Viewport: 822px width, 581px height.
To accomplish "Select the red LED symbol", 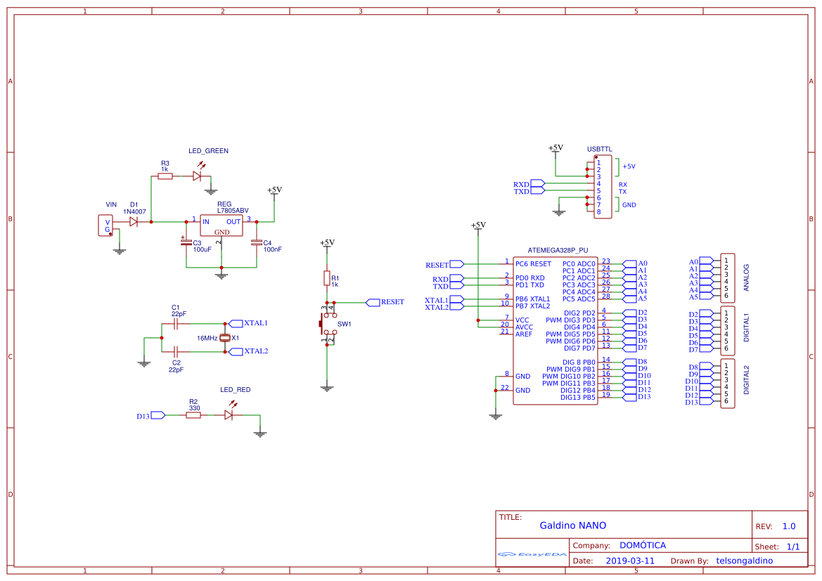I will point(229,415).
